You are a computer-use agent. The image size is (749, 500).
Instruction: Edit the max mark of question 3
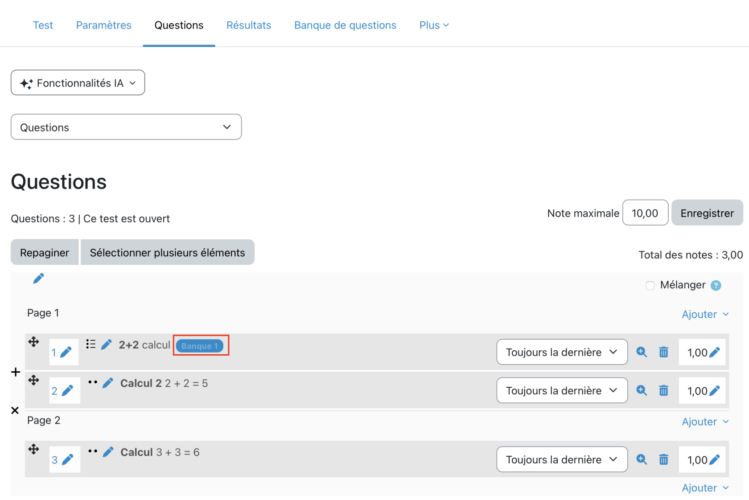[x=714, y=460]
